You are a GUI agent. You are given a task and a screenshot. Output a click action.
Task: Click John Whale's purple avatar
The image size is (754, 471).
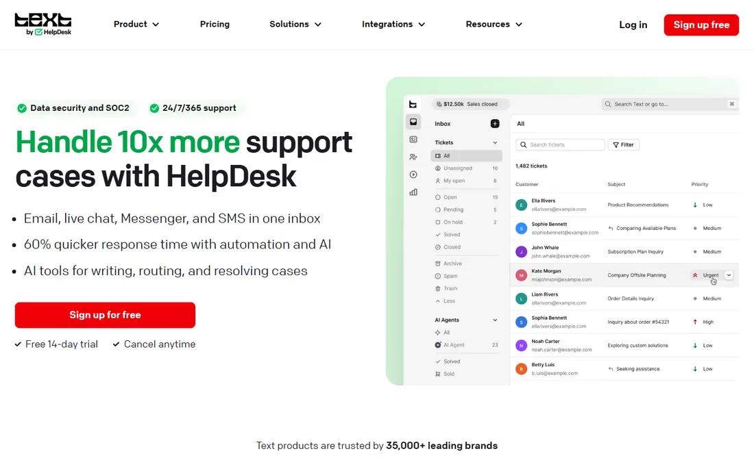pos(521,251)
